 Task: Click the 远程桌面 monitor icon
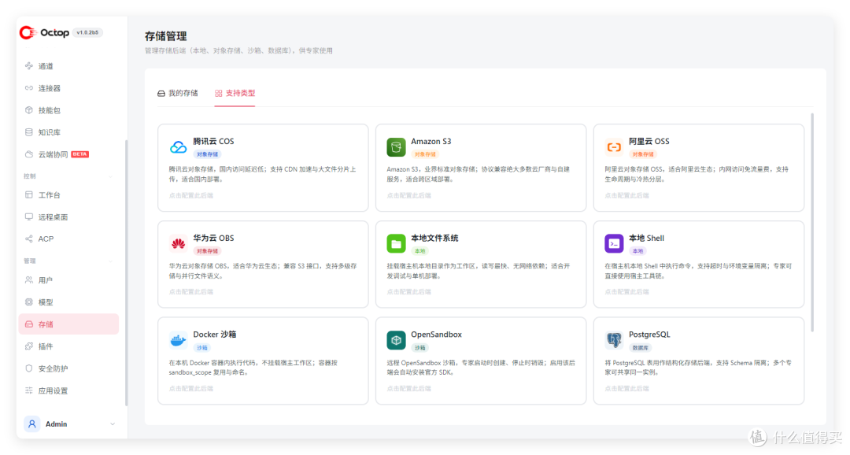(x=29, y=217)
